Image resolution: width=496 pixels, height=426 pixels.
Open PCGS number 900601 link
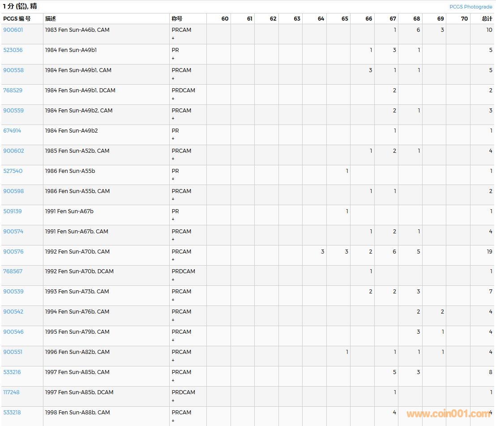13,30
